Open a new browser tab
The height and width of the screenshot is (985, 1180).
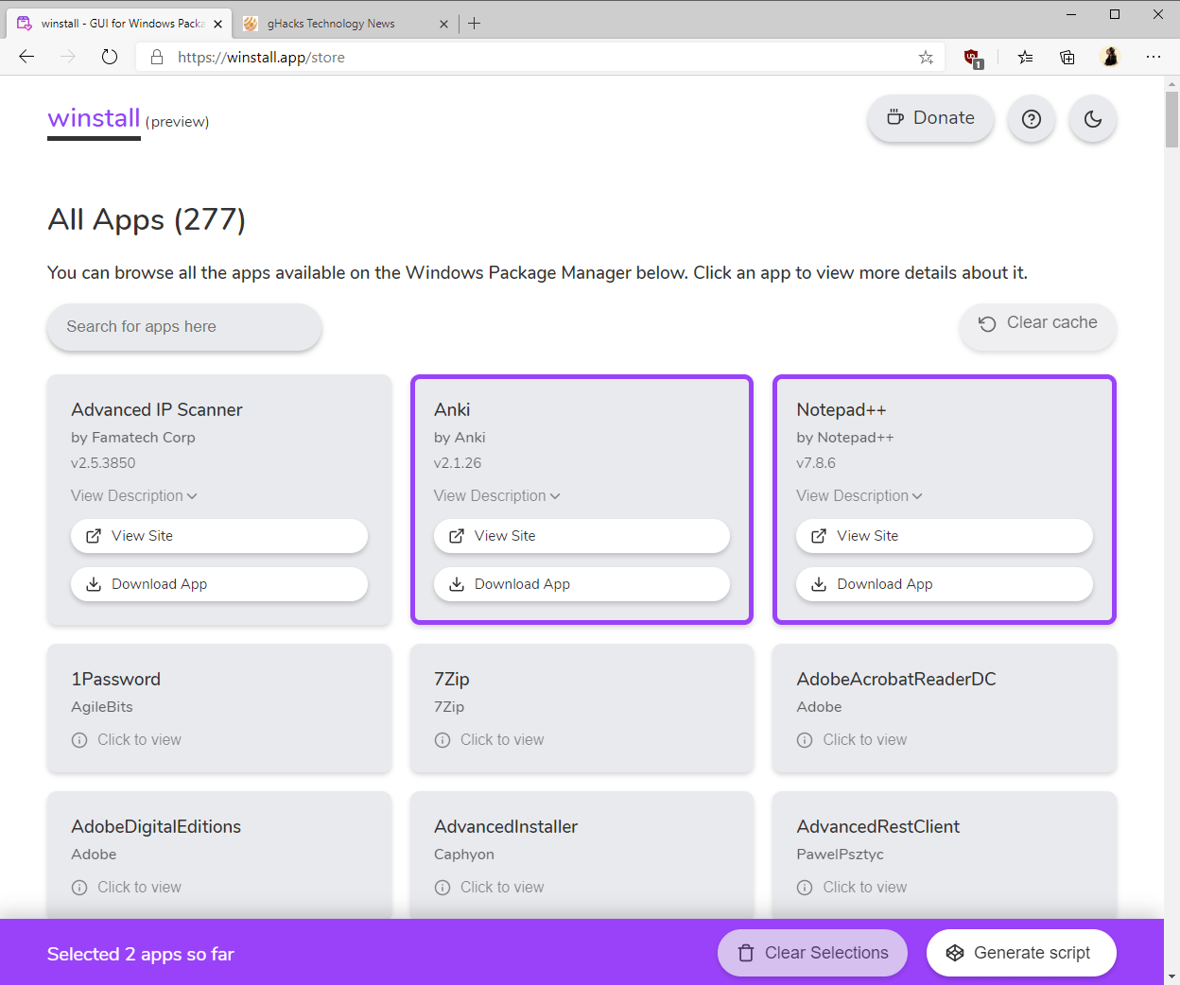pyautogui.click(x=474, y=23)
